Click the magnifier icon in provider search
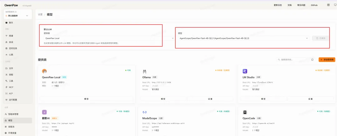The height and width of the screenshot is (136, 337). (279, 60)
